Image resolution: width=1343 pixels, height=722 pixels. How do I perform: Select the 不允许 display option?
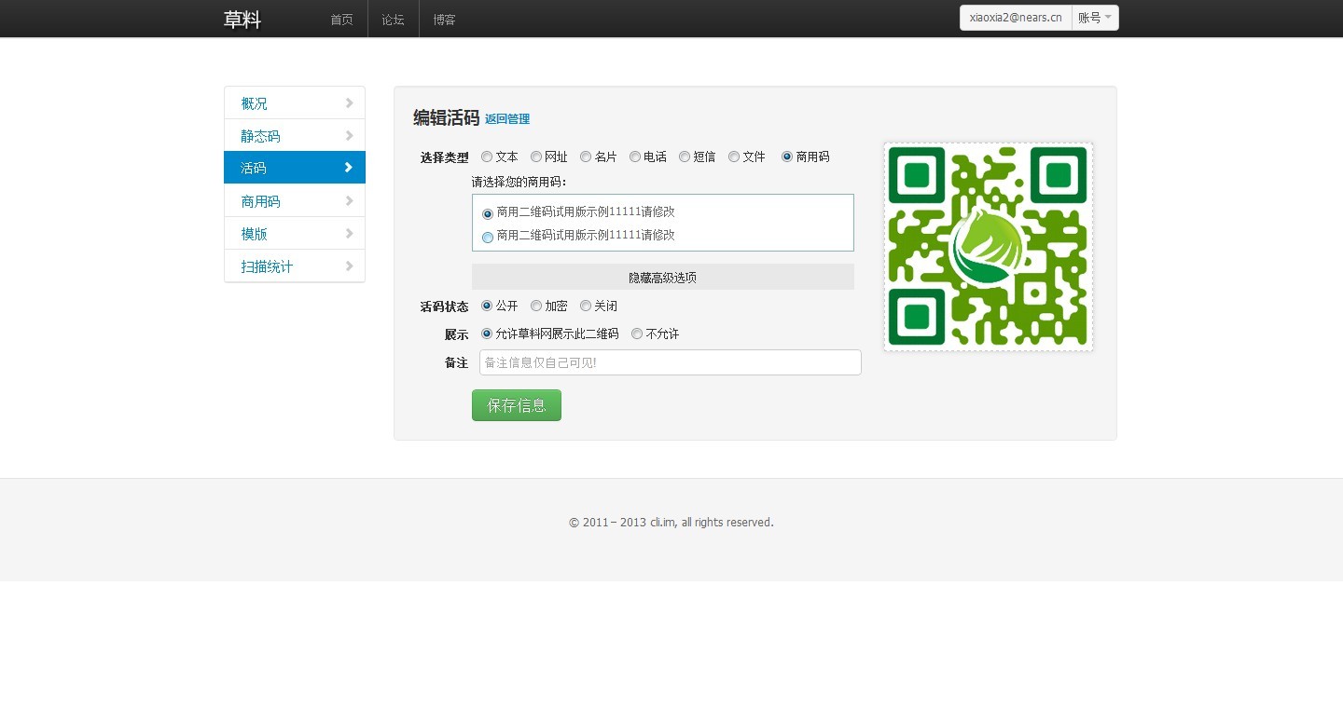pyautogui.click(x=637, y=334)
